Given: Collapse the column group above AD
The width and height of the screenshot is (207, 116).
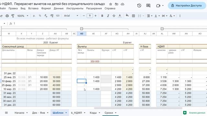Looking at the screenshot, I should [x=82, y=29].
